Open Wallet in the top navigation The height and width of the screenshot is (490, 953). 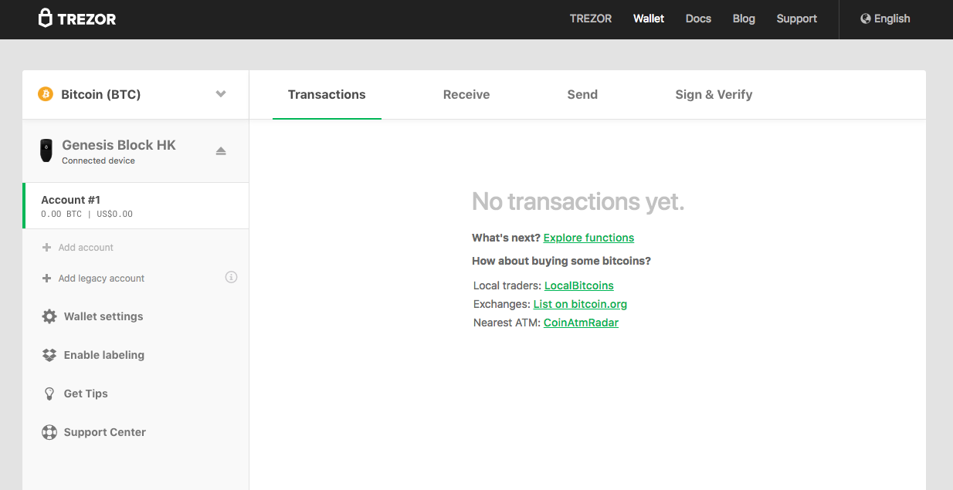tap(649, 19)
